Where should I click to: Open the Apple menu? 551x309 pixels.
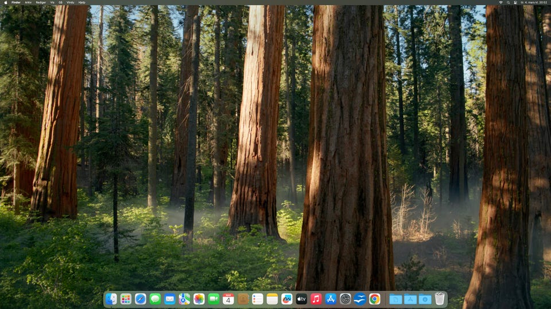click(x=6, y=2)
